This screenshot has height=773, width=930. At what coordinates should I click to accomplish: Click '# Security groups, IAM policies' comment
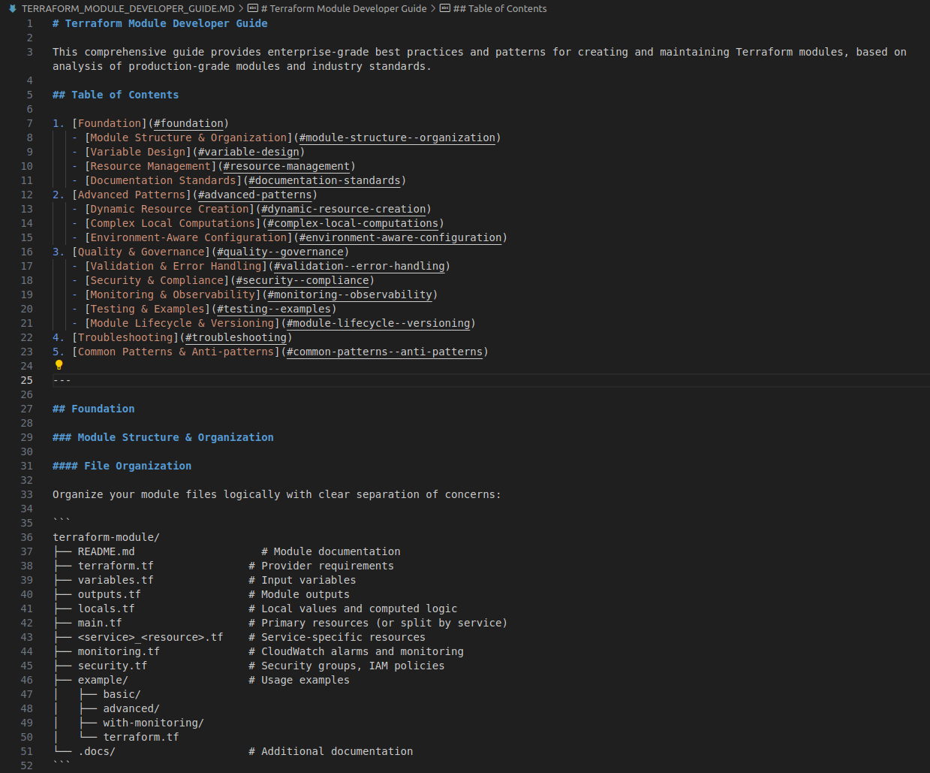point(346,666)
